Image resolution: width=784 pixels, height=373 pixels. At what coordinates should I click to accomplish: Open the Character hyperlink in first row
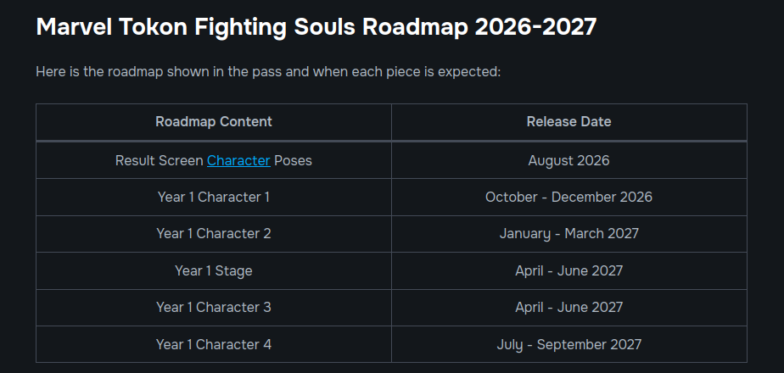(x=238, y=160)
